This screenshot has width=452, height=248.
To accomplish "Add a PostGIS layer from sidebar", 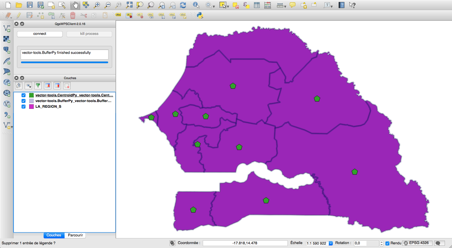I will coord(7,50).
